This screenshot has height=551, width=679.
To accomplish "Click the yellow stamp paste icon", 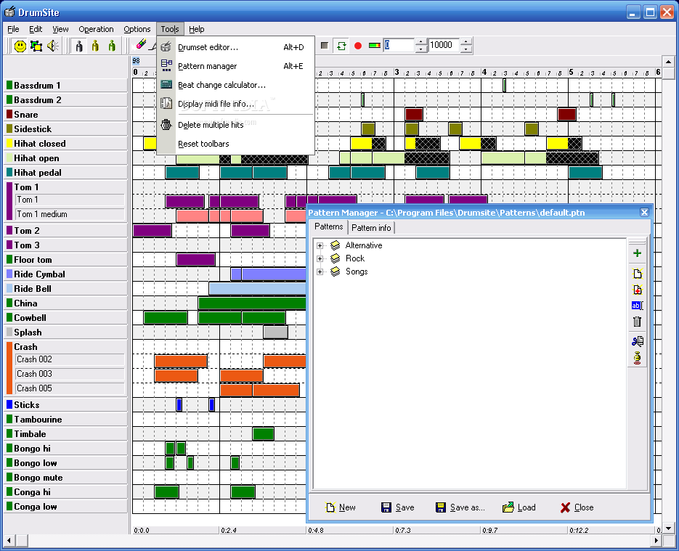I will pyautogui.click(x=637, y=358).
